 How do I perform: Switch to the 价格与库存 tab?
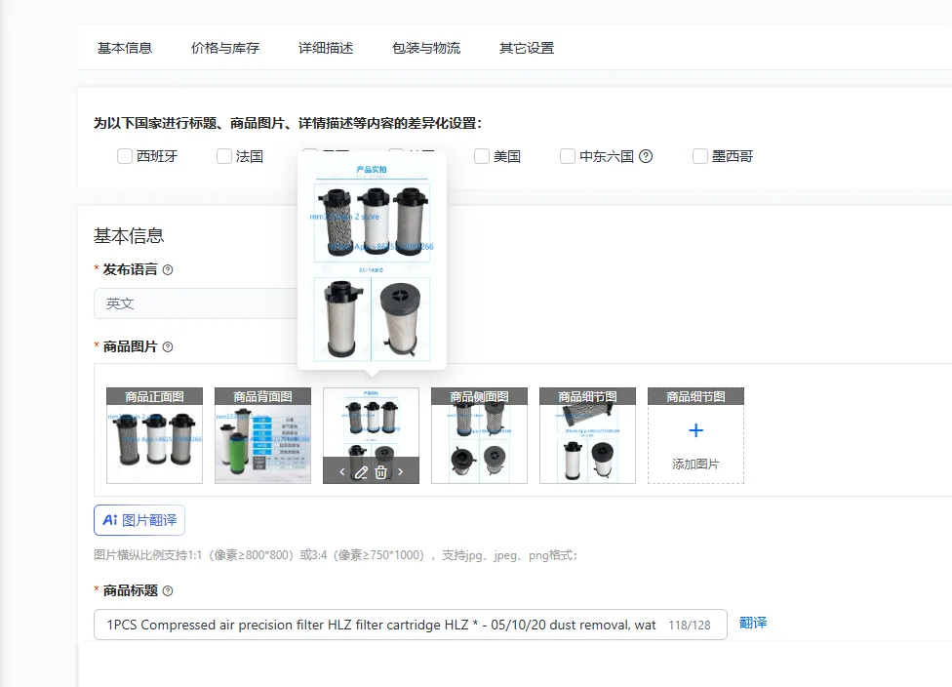click(x=225, y=48)
